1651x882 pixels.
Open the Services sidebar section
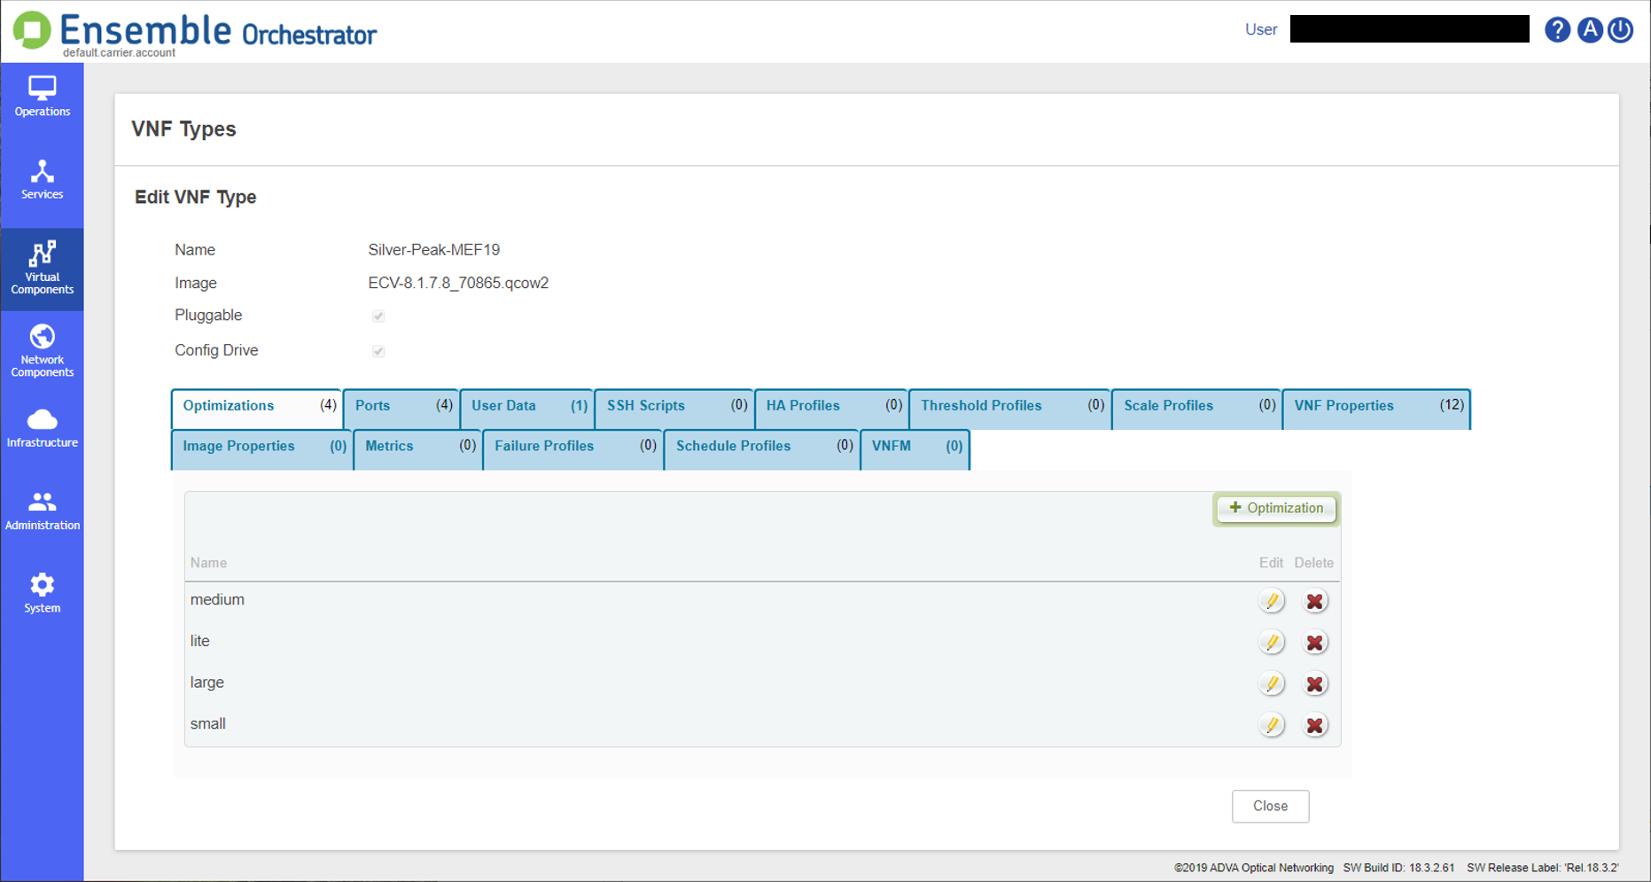coord(42,181)
